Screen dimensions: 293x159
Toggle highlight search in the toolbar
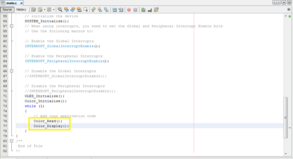(x=79, y=9)
